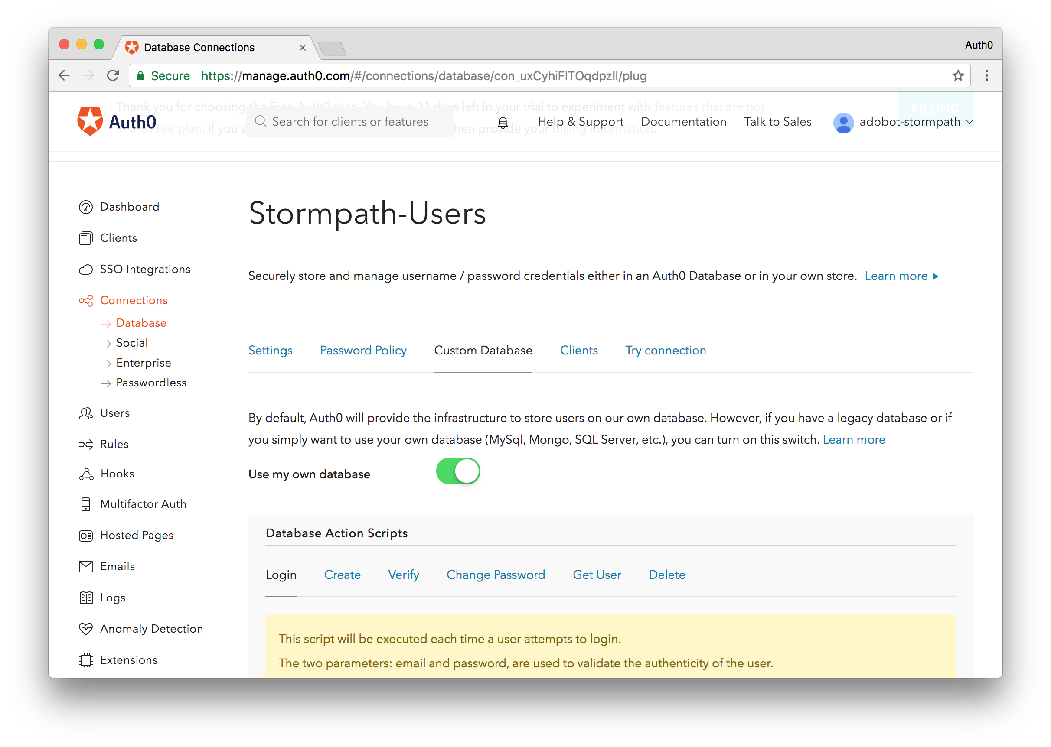Open the connection's Clients tab
The width and height of the screenshot is (1051, 747).
[578, 350]
